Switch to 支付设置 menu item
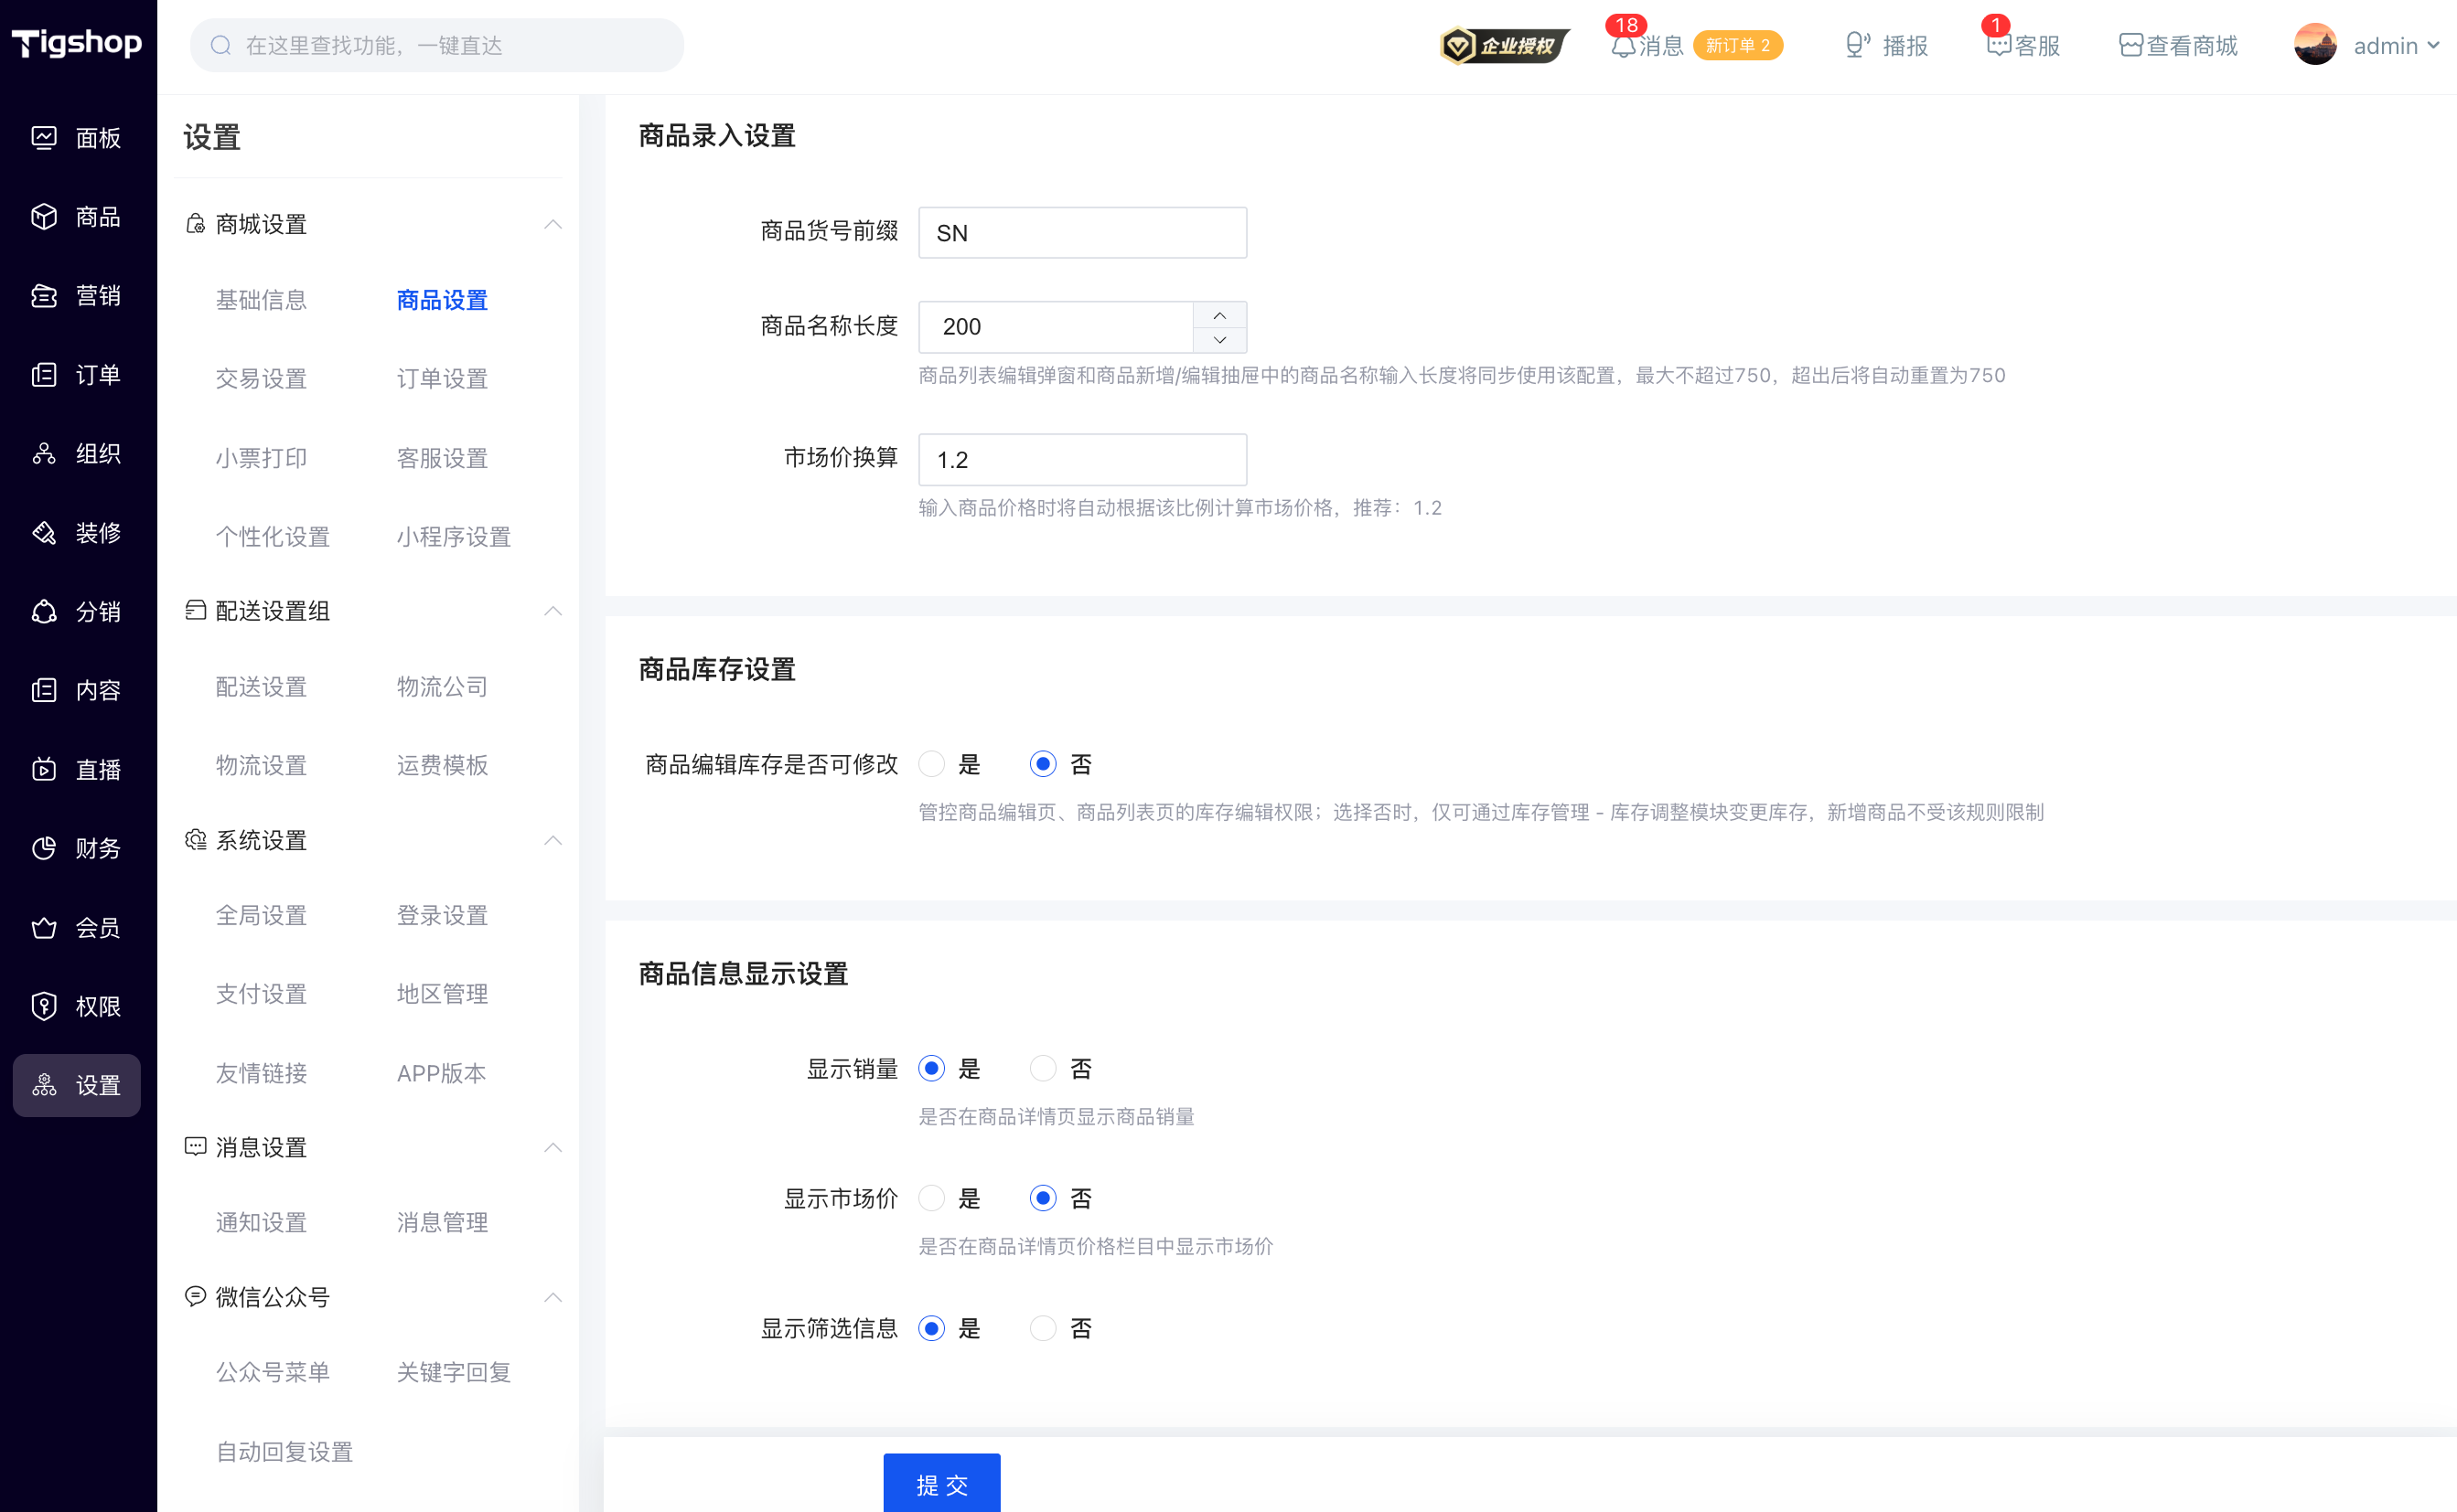Viewport: 2457px width, 1512px height. tap(261, 994)
